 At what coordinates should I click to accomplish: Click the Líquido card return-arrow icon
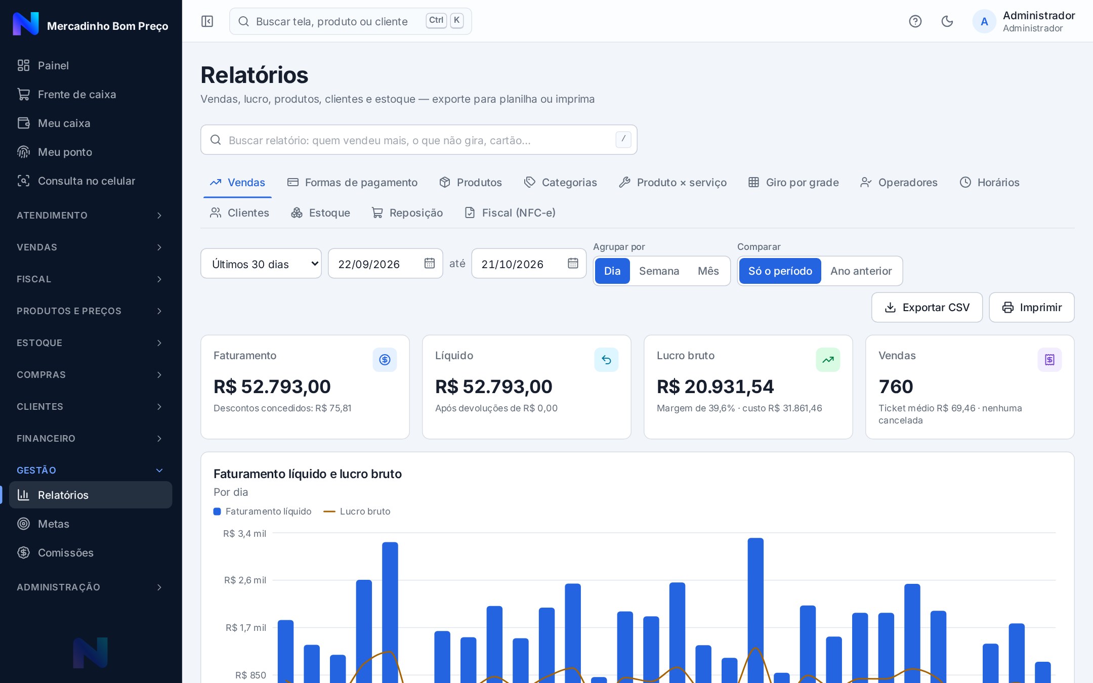click(606, 360)
